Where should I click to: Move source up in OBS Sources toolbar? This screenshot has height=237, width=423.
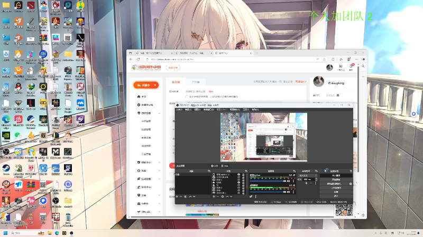(x=227, y=196)
